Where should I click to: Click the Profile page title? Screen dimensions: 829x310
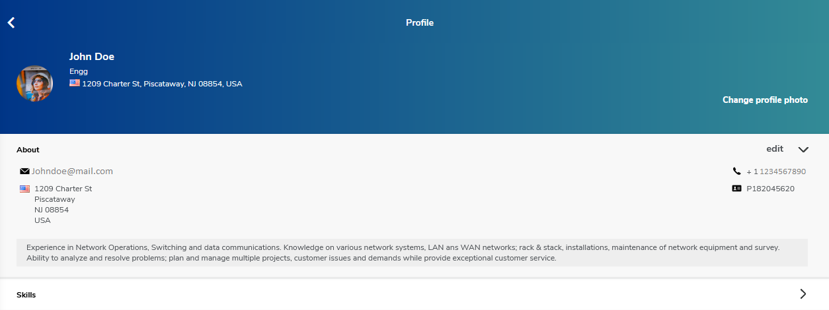(420, 22)
